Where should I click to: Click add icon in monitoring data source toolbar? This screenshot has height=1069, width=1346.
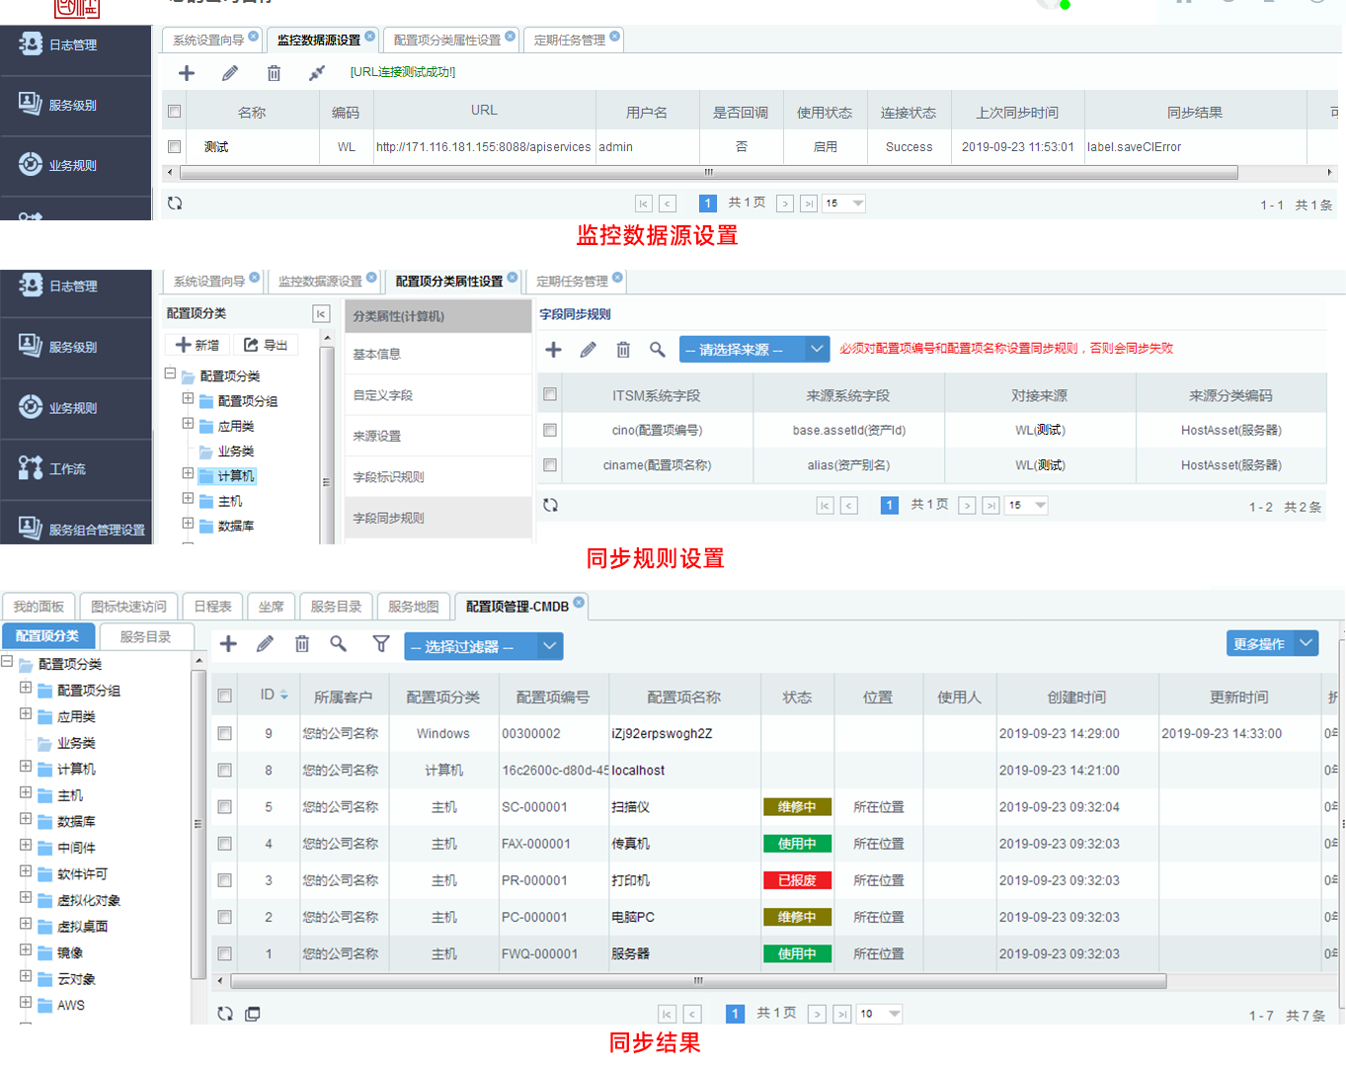coord(187,73)
